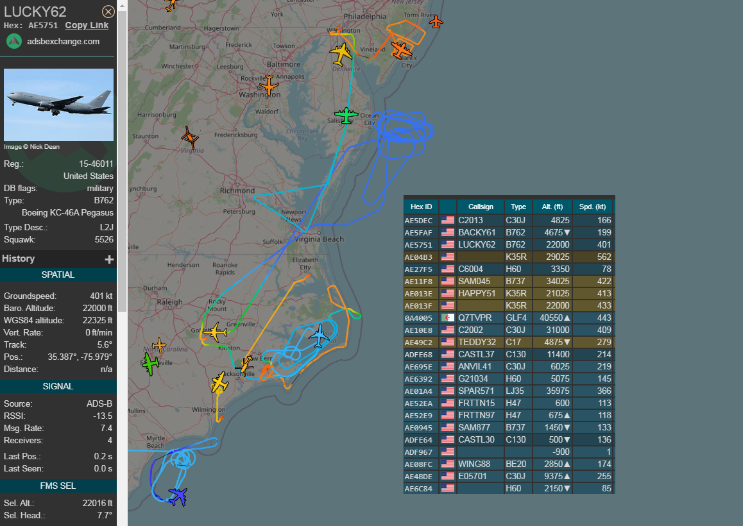The image size is (743, 526).
Task: Select the WING88 BE20 row
Action: (x=509, y=464)
